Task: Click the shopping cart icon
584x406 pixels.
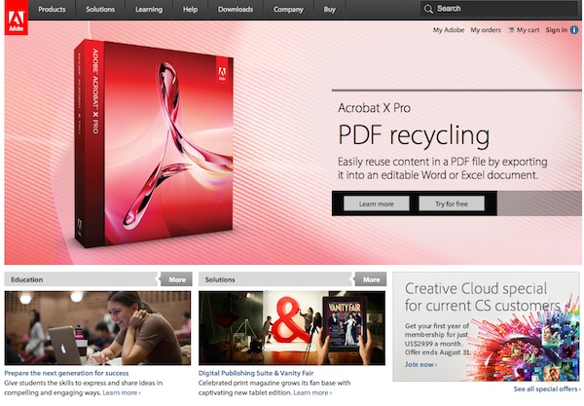Action: pos(511,30)
